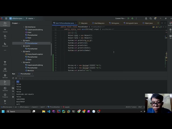Open Visual Studio Code from taskbar
The image size is (172, 129).
pos(49,112)
